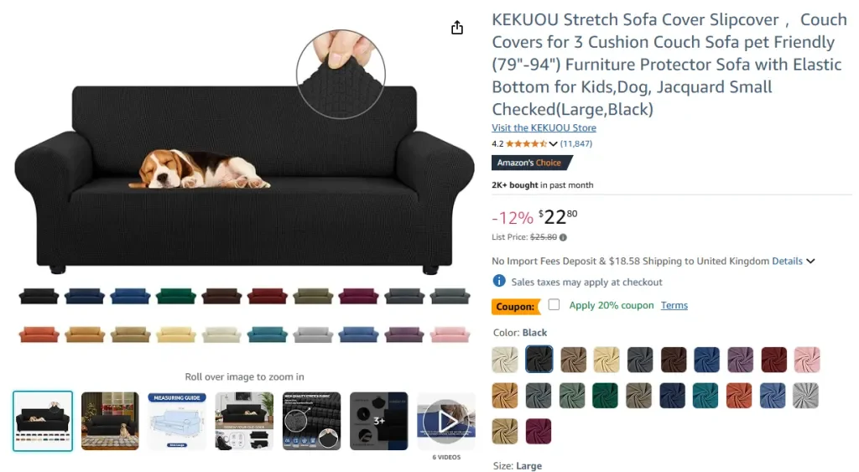Select the ivory white color swatch

click(x=505, y=360)
